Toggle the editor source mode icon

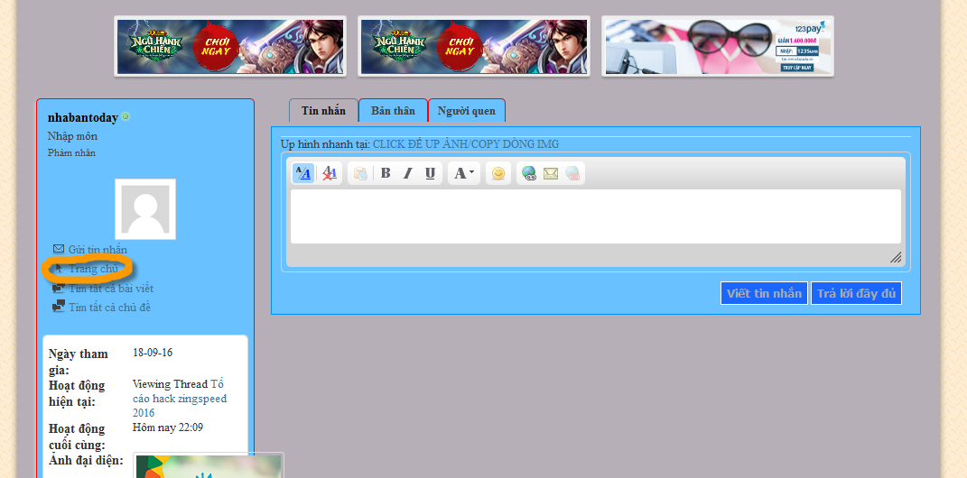[x=302, y=174]
